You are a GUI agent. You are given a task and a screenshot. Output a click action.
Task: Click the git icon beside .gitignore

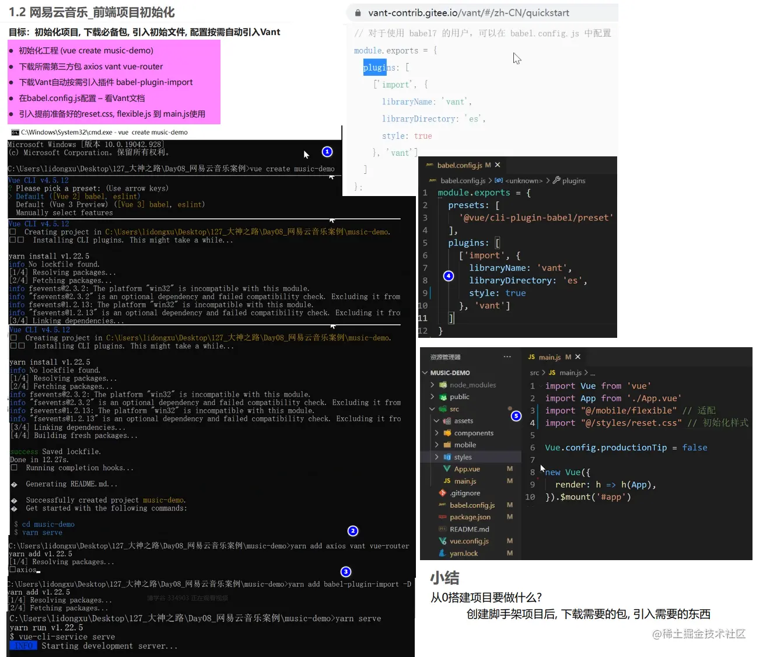(x=443, y=493)
